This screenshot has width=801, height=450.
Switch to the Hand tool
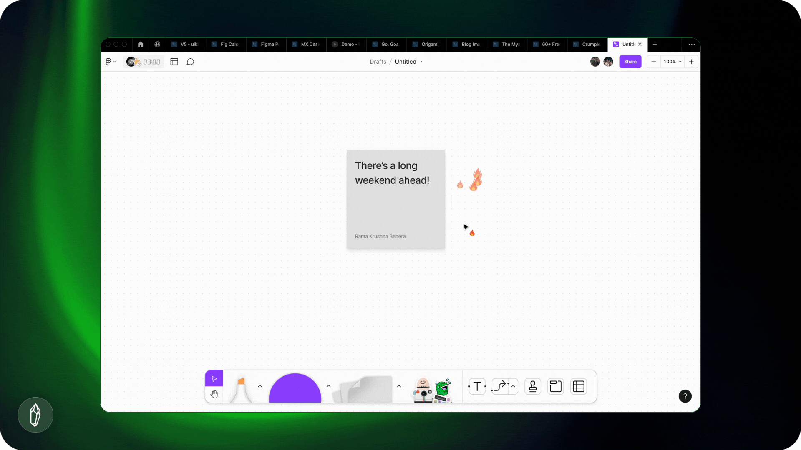pyautogui.click(x=214, y=394)
